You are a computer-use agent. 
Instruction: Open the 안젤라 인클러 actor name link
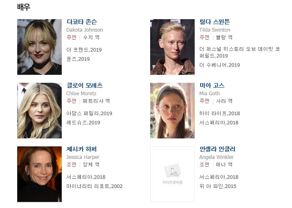tap(217, 149)
